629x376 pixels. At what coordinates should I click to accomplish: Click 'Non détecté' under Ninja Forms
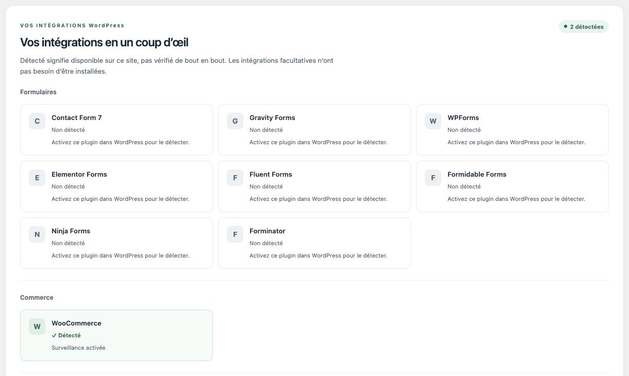[68, 244]
